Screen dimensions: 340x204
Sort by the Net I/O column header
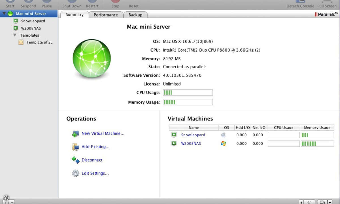(x=259, y=127)
